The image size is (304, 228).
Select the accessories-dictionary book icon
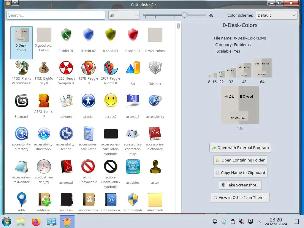tap(155, 134)
